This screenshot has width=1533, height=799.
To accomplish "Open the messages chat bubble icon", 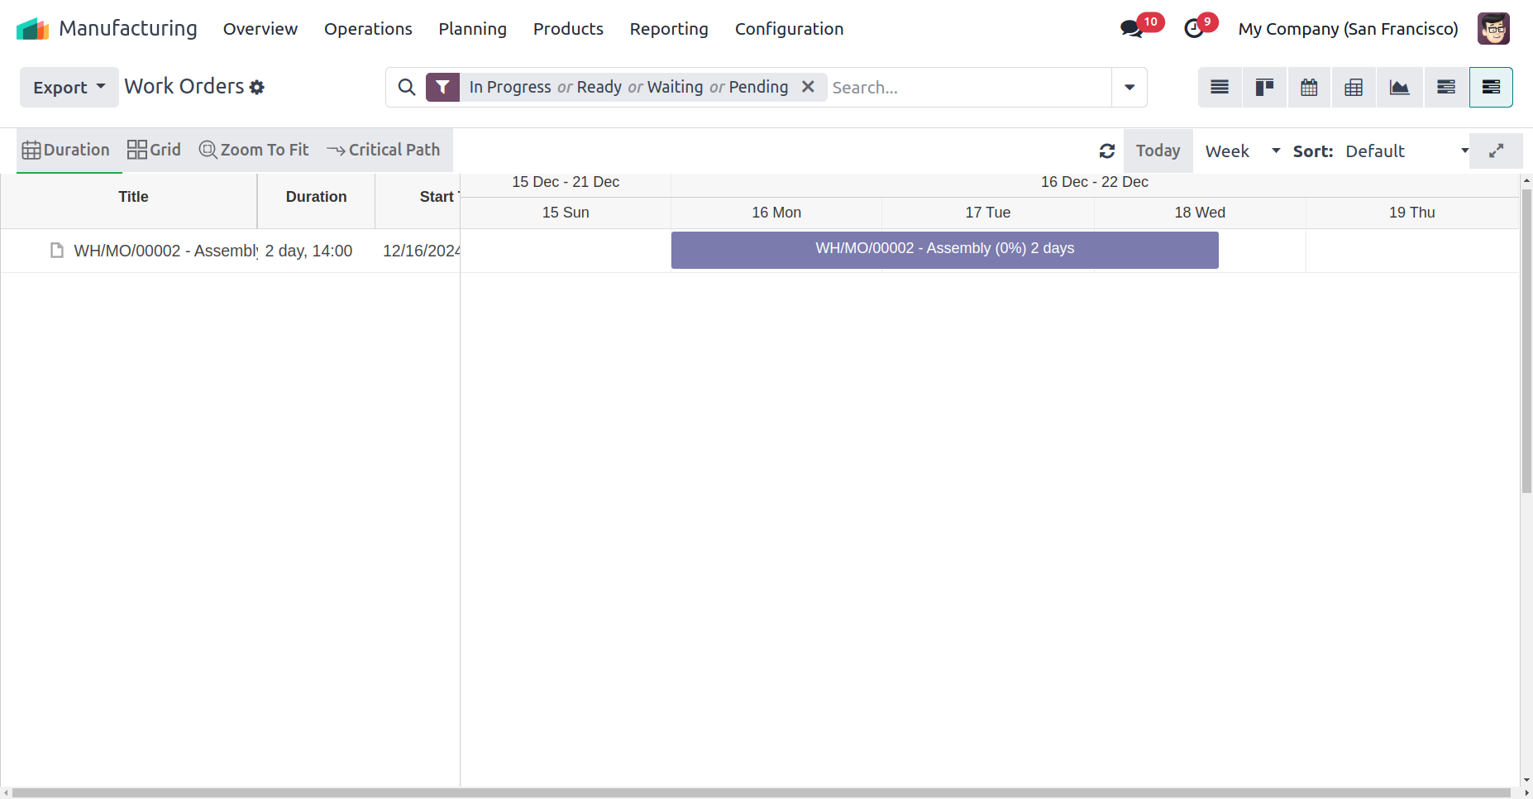I will 1131,29.
